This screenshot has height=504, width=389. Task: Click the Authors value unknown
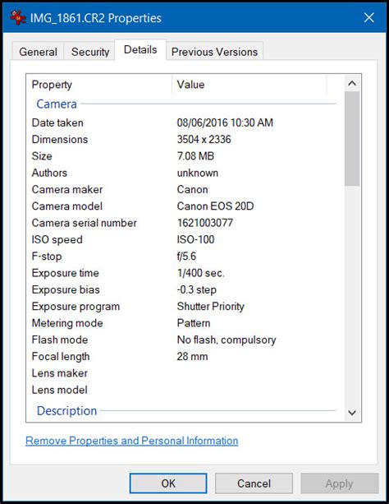[198, 173]
